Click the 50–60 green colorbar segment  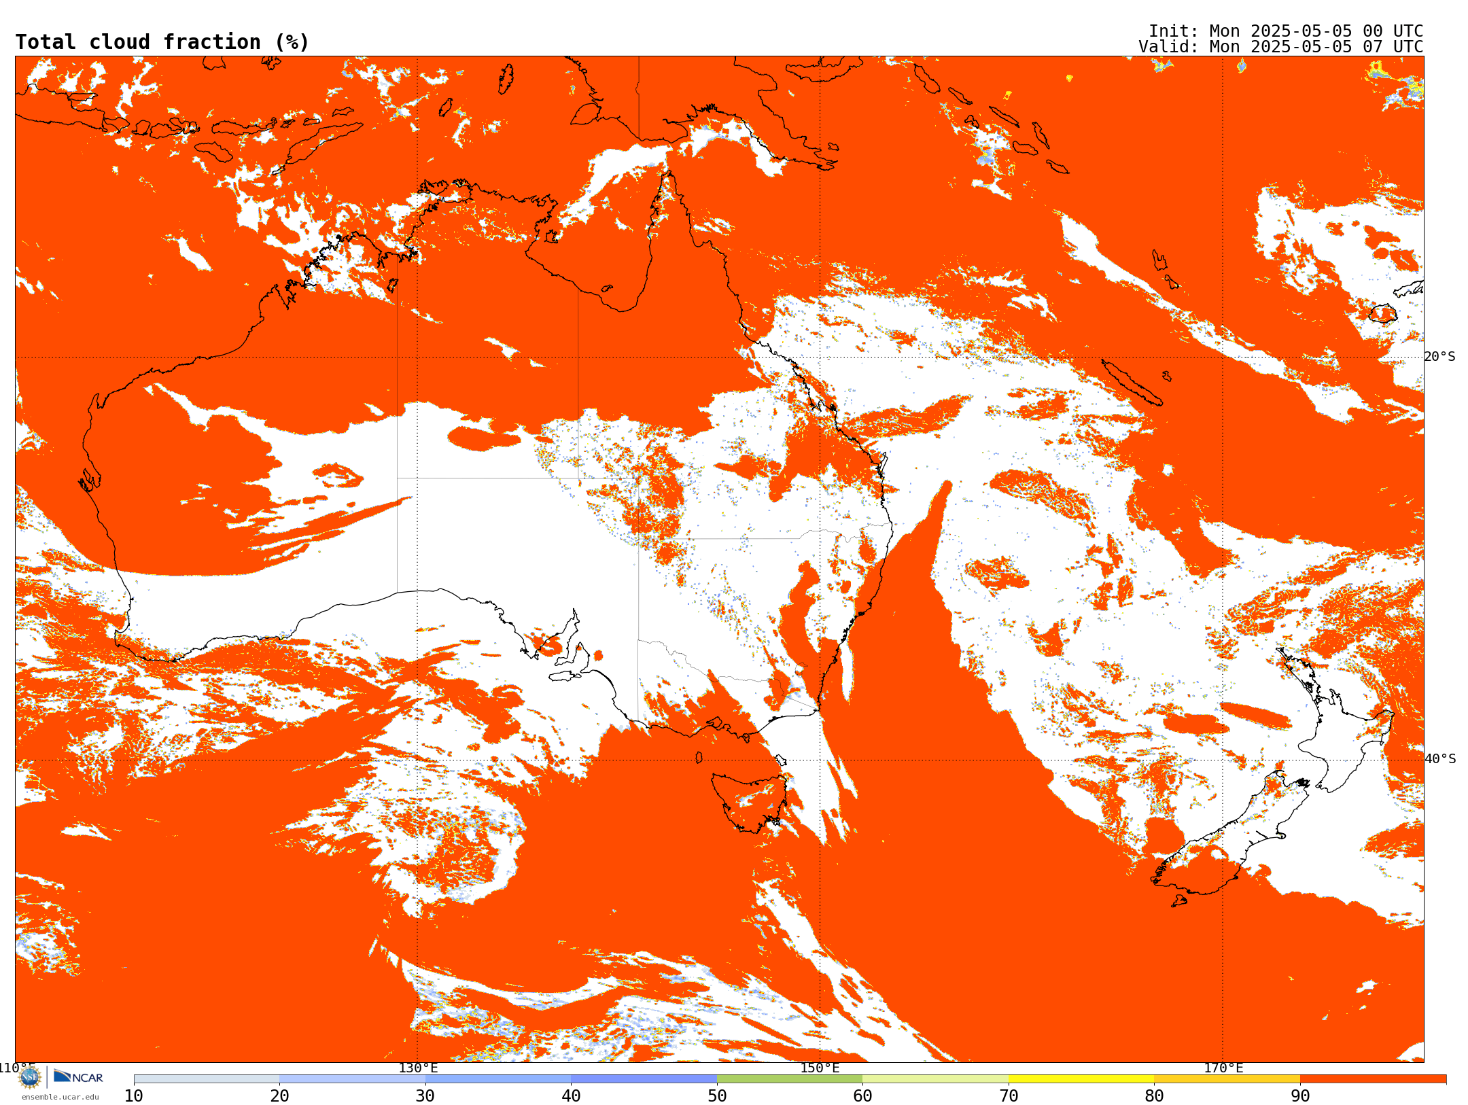coord(790,1079)
